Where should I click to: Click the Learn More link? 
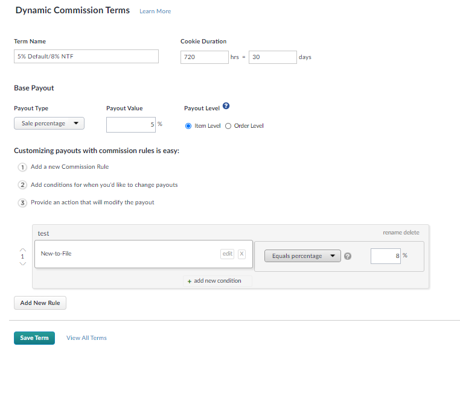point(155,11)
